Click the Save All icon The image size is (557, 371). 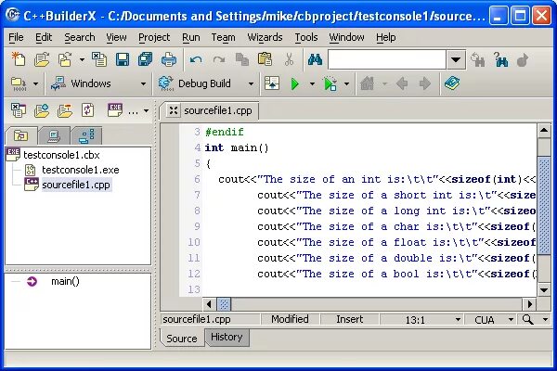pos(146,59)
